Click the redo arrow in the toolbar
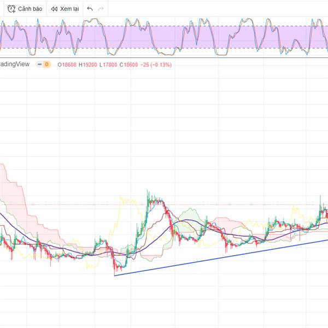 (x=101, y=9)
